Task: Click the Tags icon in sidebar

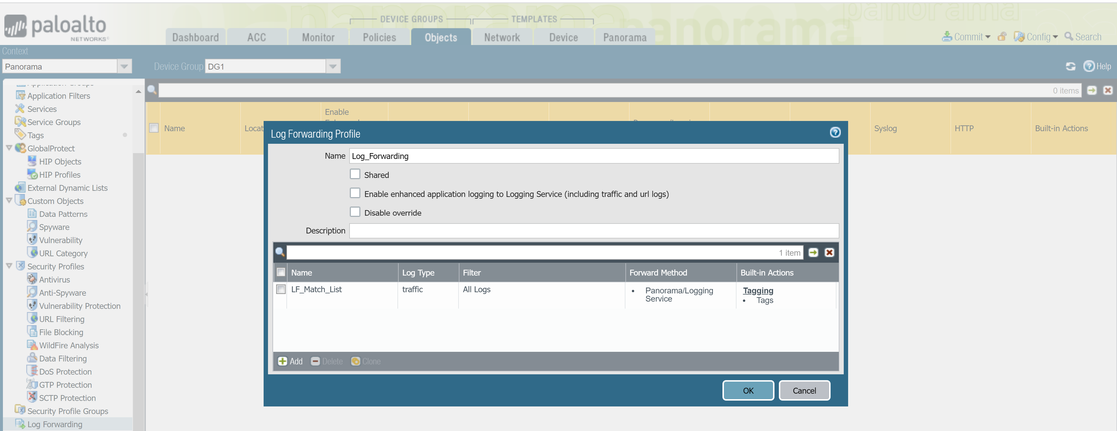Action: point(20,134)
